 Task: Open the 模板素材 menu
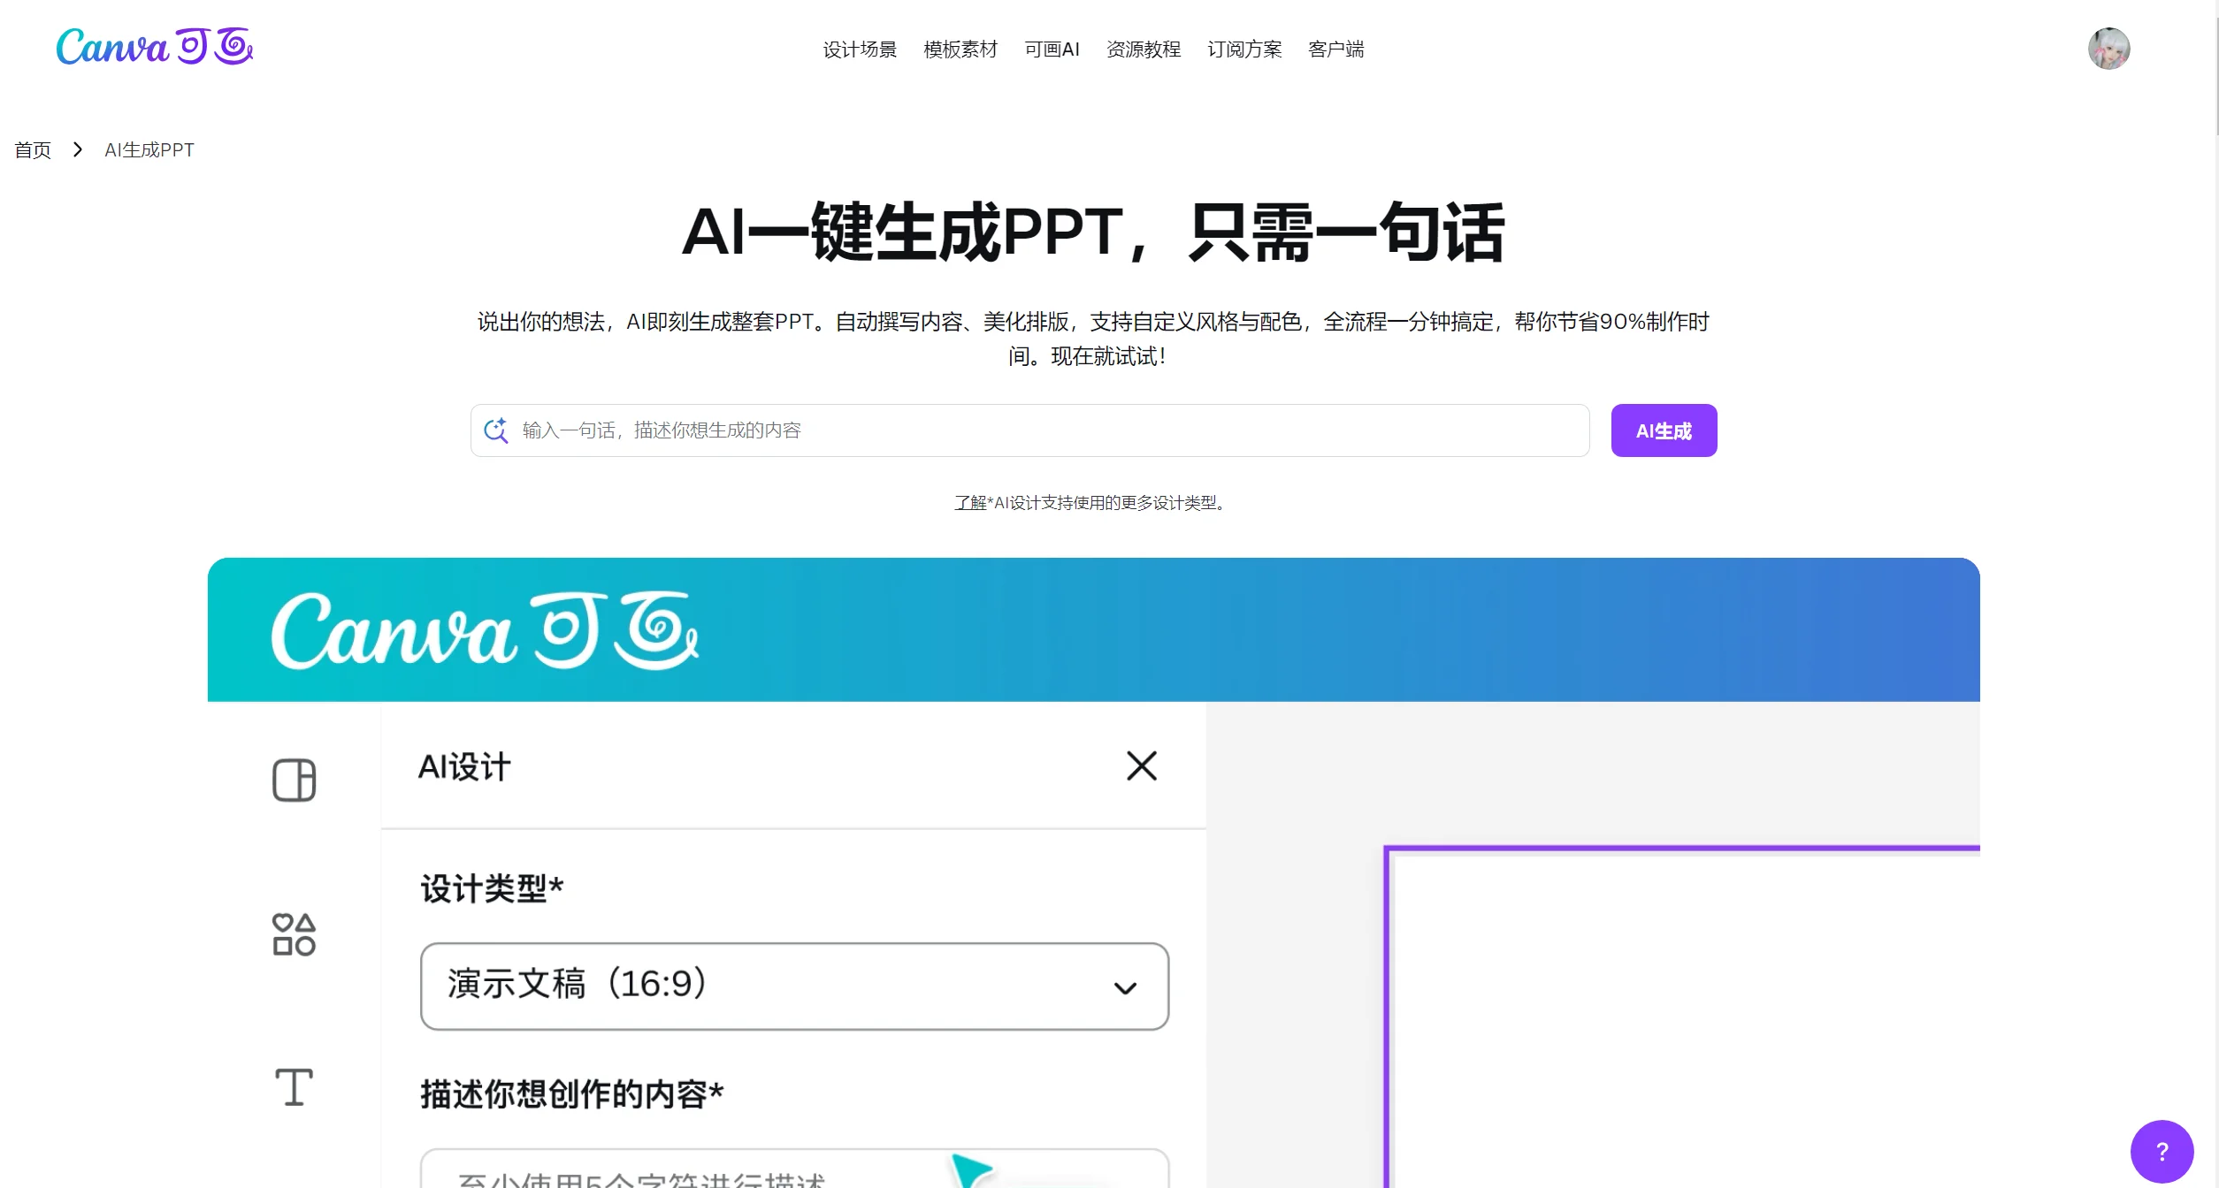pos(959,49)
